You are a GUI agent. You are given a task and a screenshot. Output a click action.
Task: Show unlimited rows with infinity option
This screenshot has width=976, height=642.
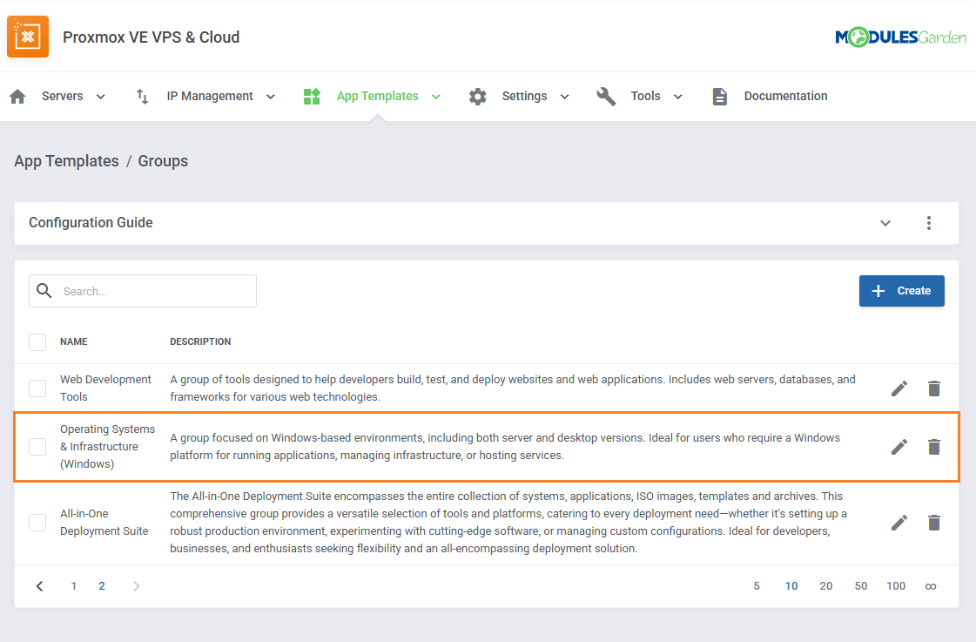(931, 586)
